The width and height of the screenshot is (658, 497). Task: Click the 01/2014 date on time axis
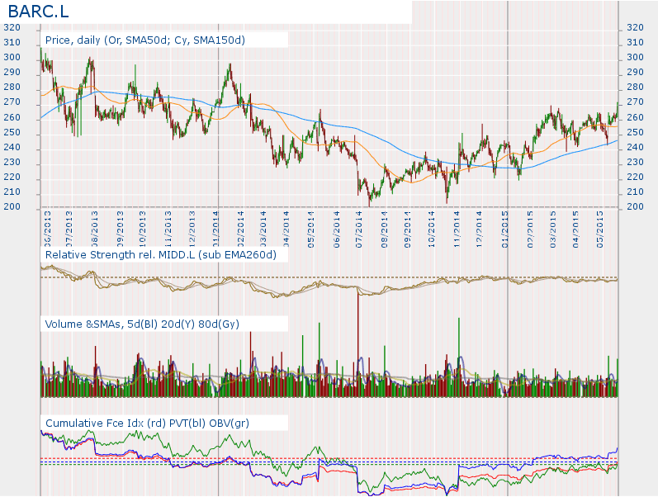click(216, 228)
